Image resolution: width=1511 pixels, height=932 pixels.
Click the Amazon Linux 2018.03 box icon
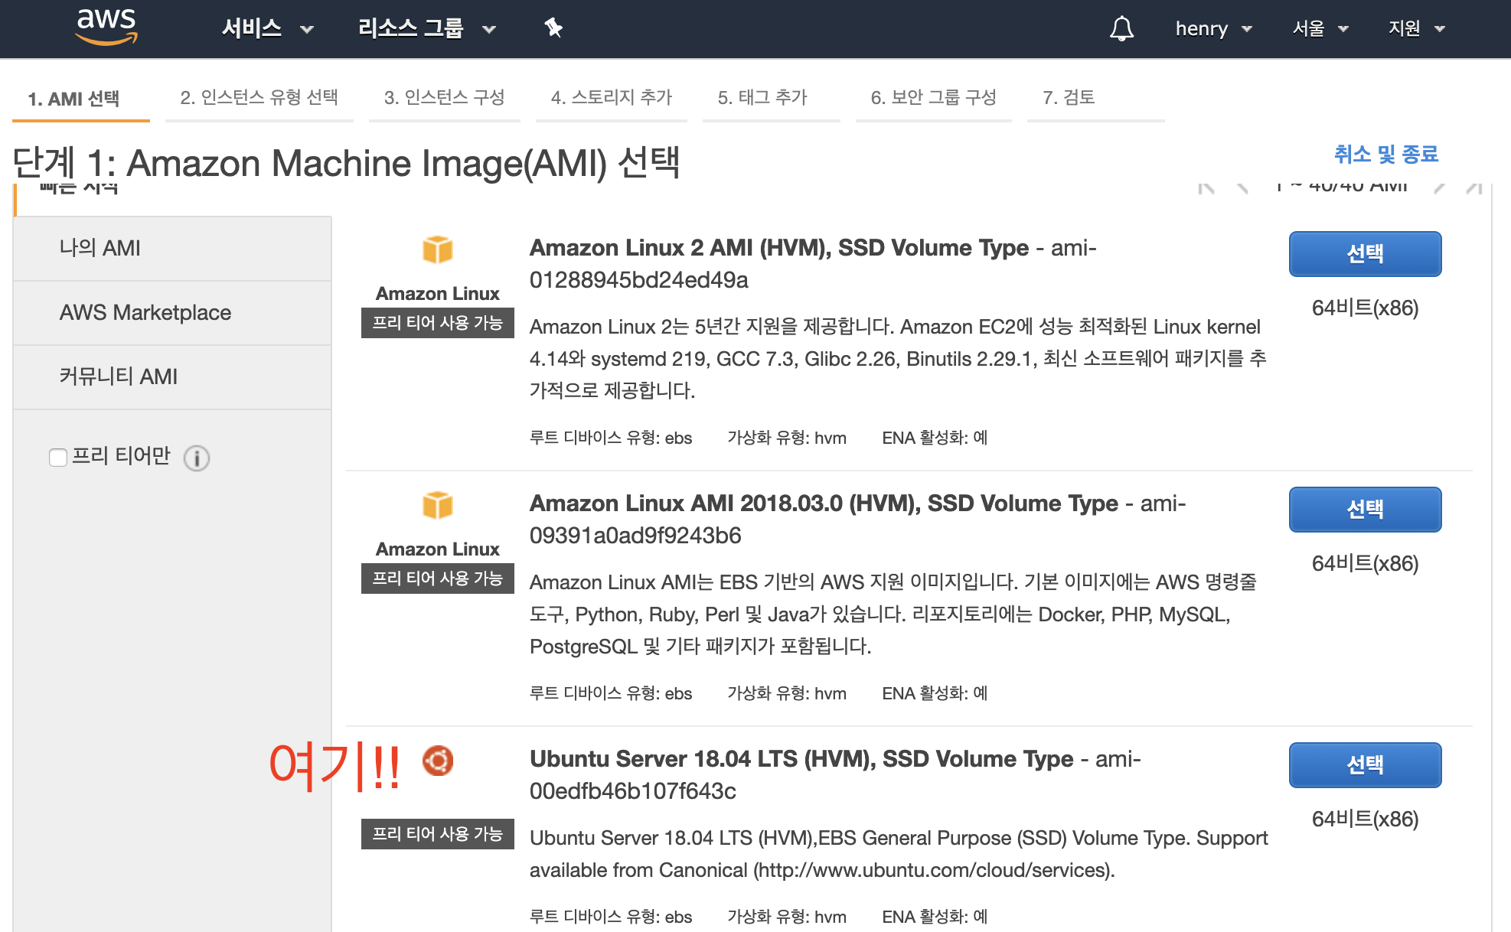(438, 505)
